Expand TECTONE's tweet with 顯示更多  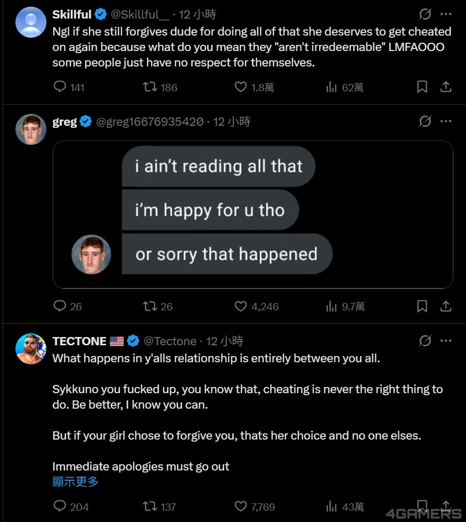click(75, 482)
